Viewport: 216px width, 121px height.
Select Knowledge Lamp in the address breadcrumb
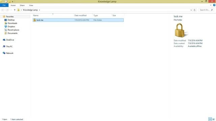click(x=30, y=10)
